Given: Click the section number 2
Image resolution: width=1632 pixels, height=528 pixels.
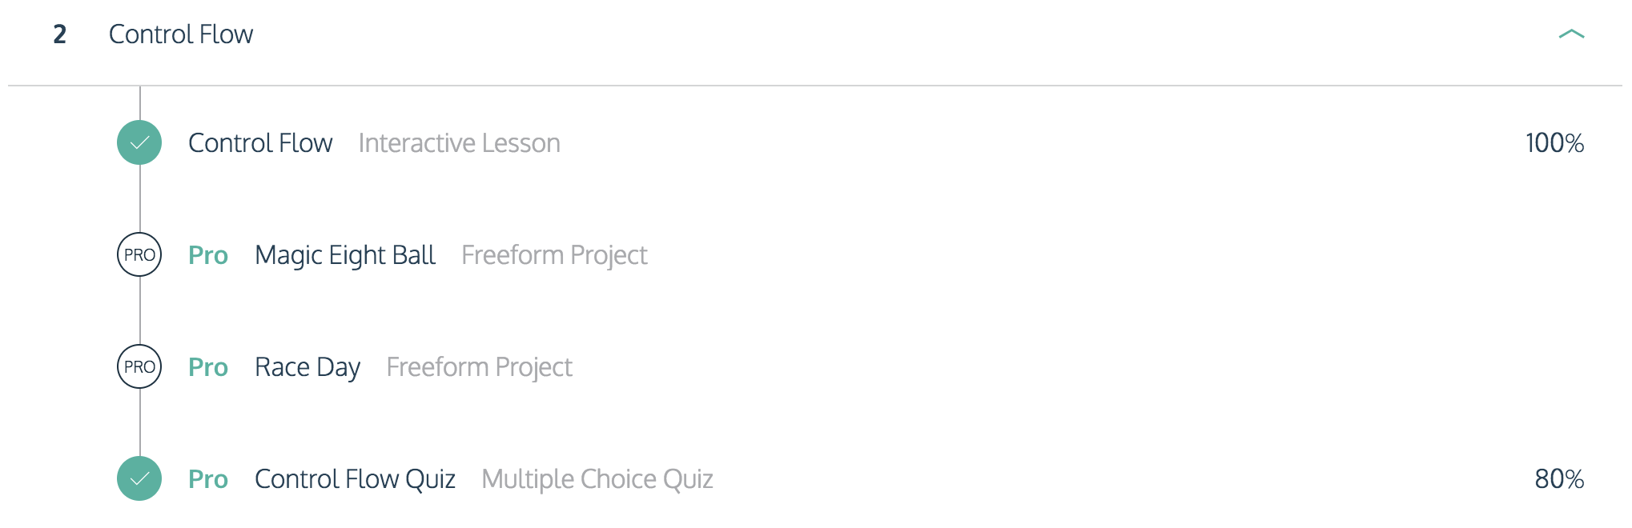Looking at the screenshot, I should [60, 34].
